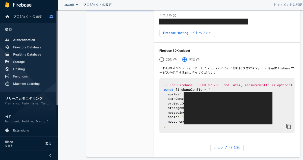Click the Machine Learning robot icon
Viewport: 303px width, 160px height.
point(7,84)
